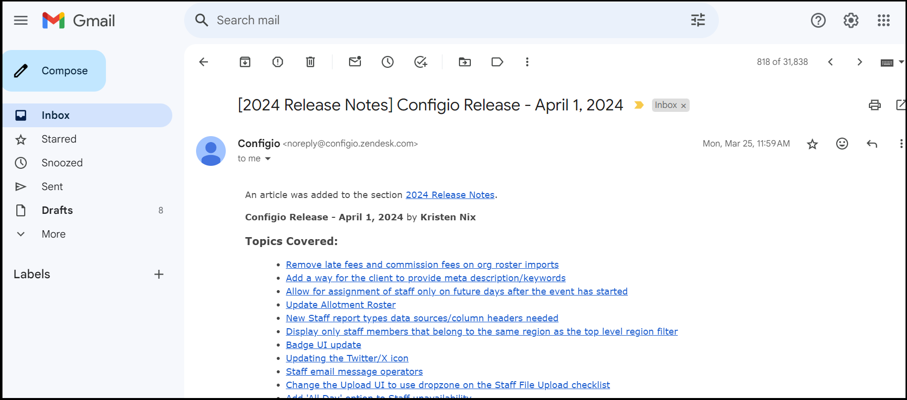The width and height of the screenshot is (907, 400).
Task: Open 'Allow for assignment of staff' link
Action: pyautogui.click(x=456, y=292)
